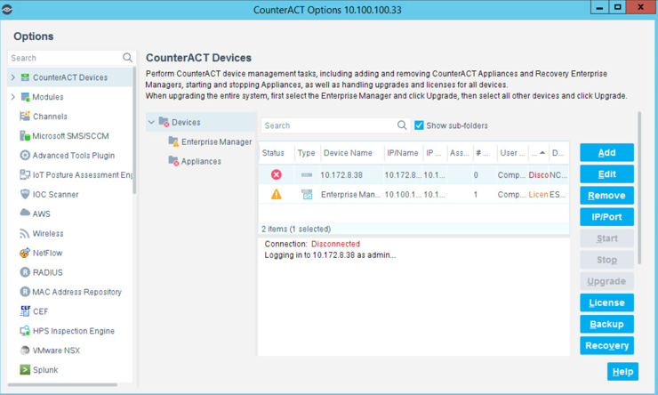Expand the Modules sidebar node
658x395 pixels.
coord(13,97)
